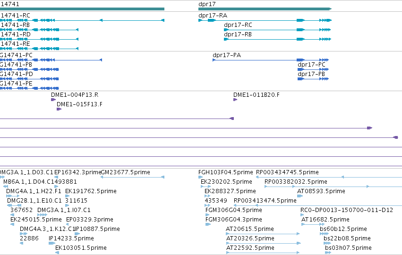Select the bs60b12.5prime EST label

coord(343,229)
